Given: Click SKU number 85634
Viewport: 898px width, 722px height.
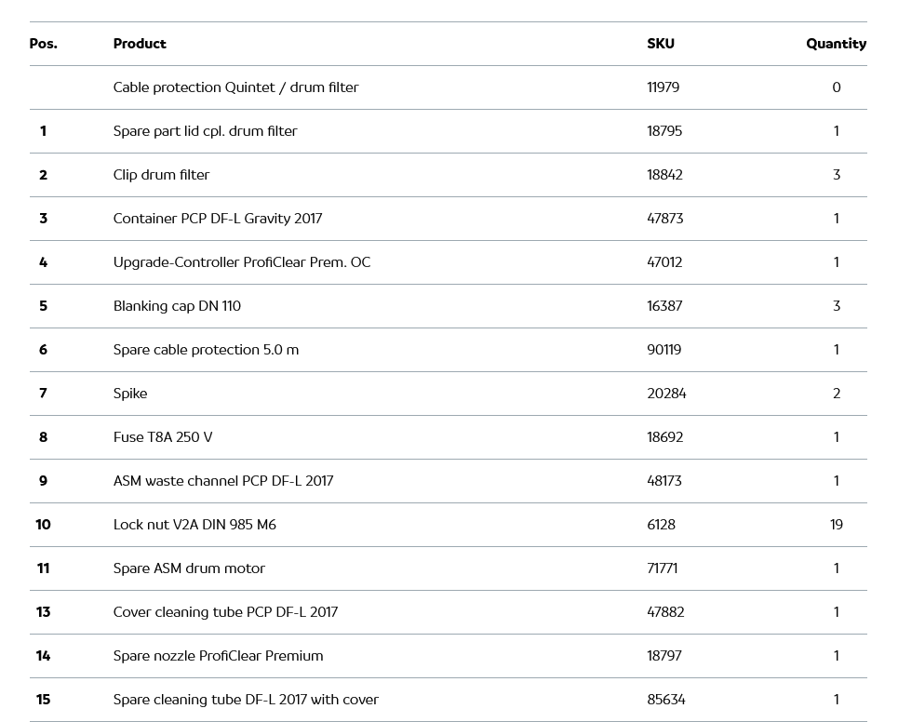Looking at the screenshot, I should (665, 700).
